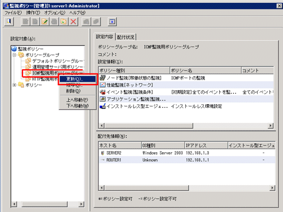This screenshot has height=212, width=283.
Task: Choose 削除 from the context menu
Action: pos(74,90)
